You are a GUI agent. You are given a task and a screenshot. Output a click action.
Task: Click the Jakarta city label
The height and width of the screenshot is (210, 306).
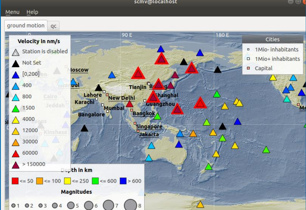tap(149, 134)
